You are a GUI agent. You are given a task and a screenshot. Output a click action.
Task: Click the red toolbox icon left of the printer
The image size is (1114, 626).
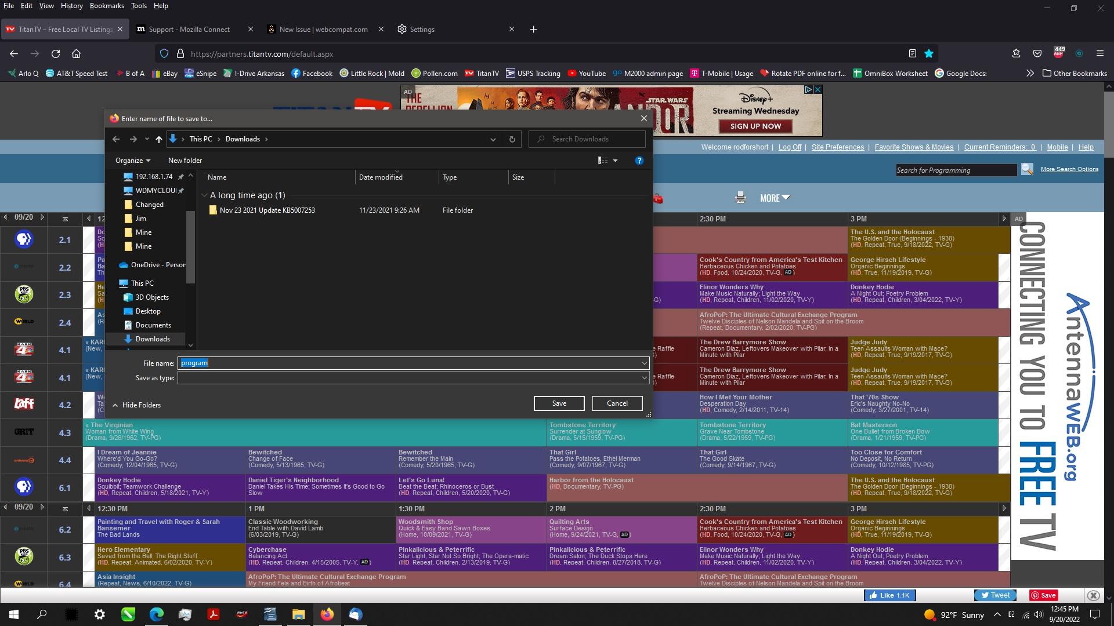[659, 198]
